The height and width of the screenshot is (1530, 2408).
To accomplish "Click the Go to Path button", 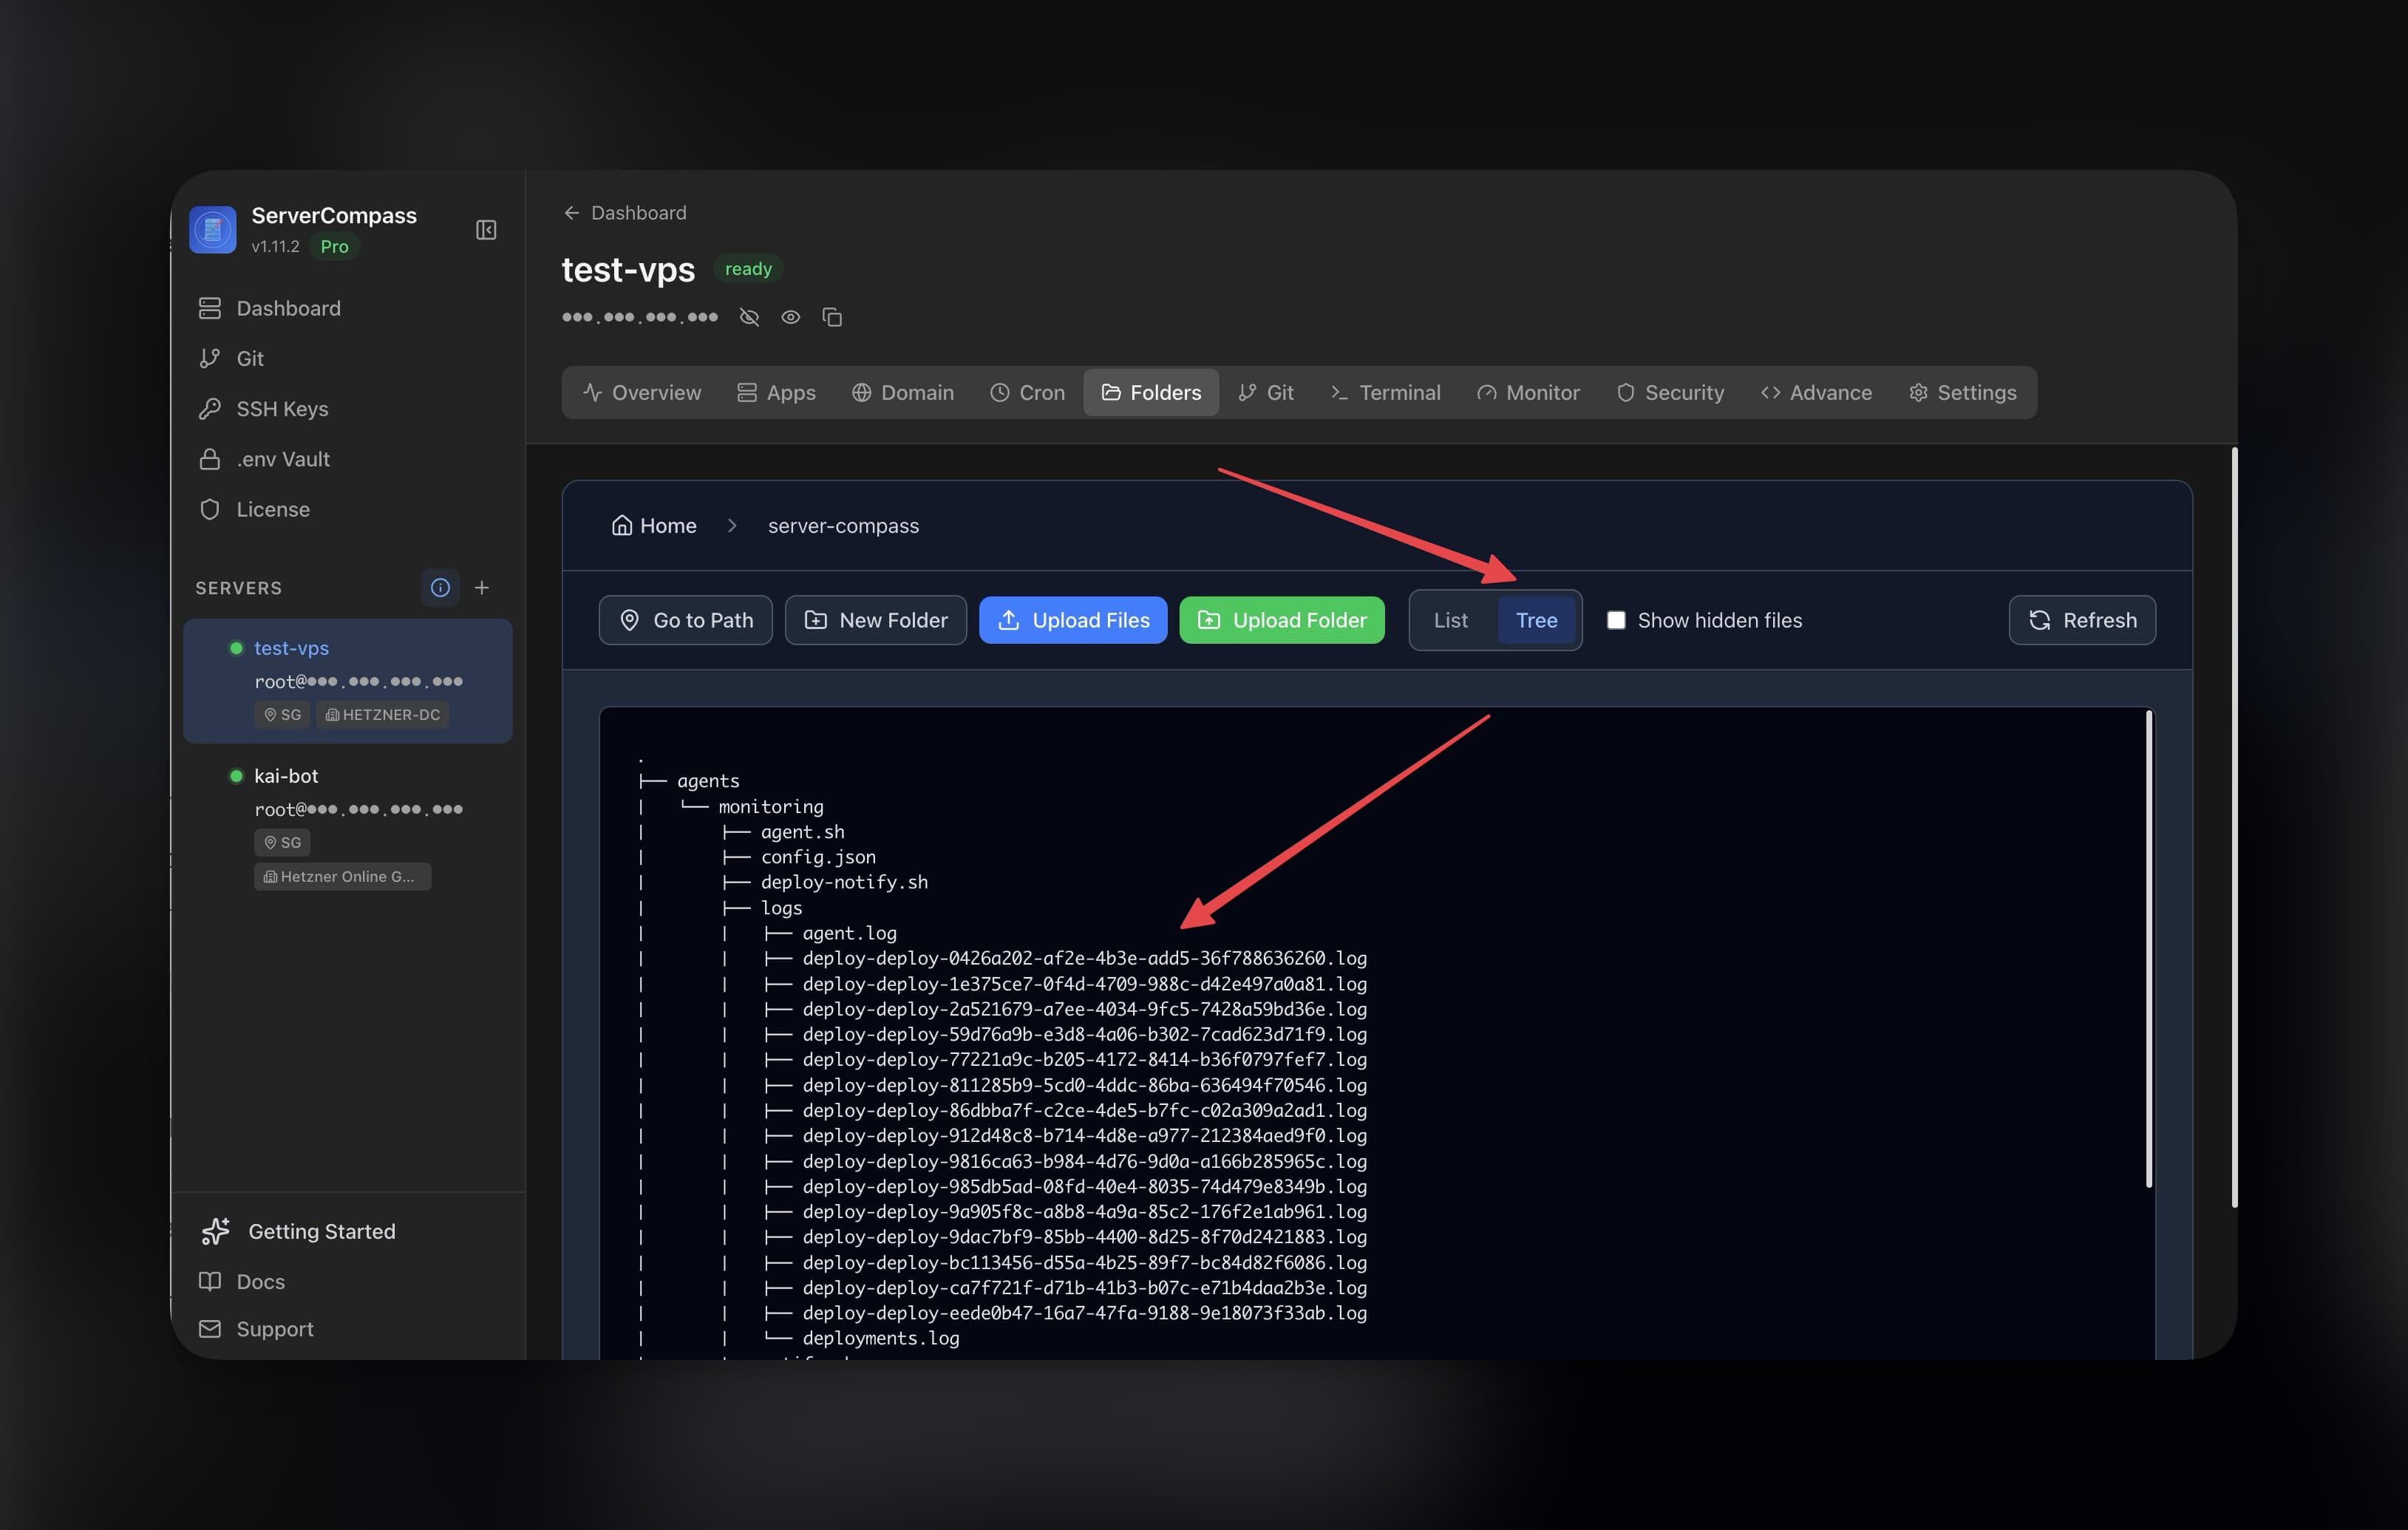I will click(685, 620).
